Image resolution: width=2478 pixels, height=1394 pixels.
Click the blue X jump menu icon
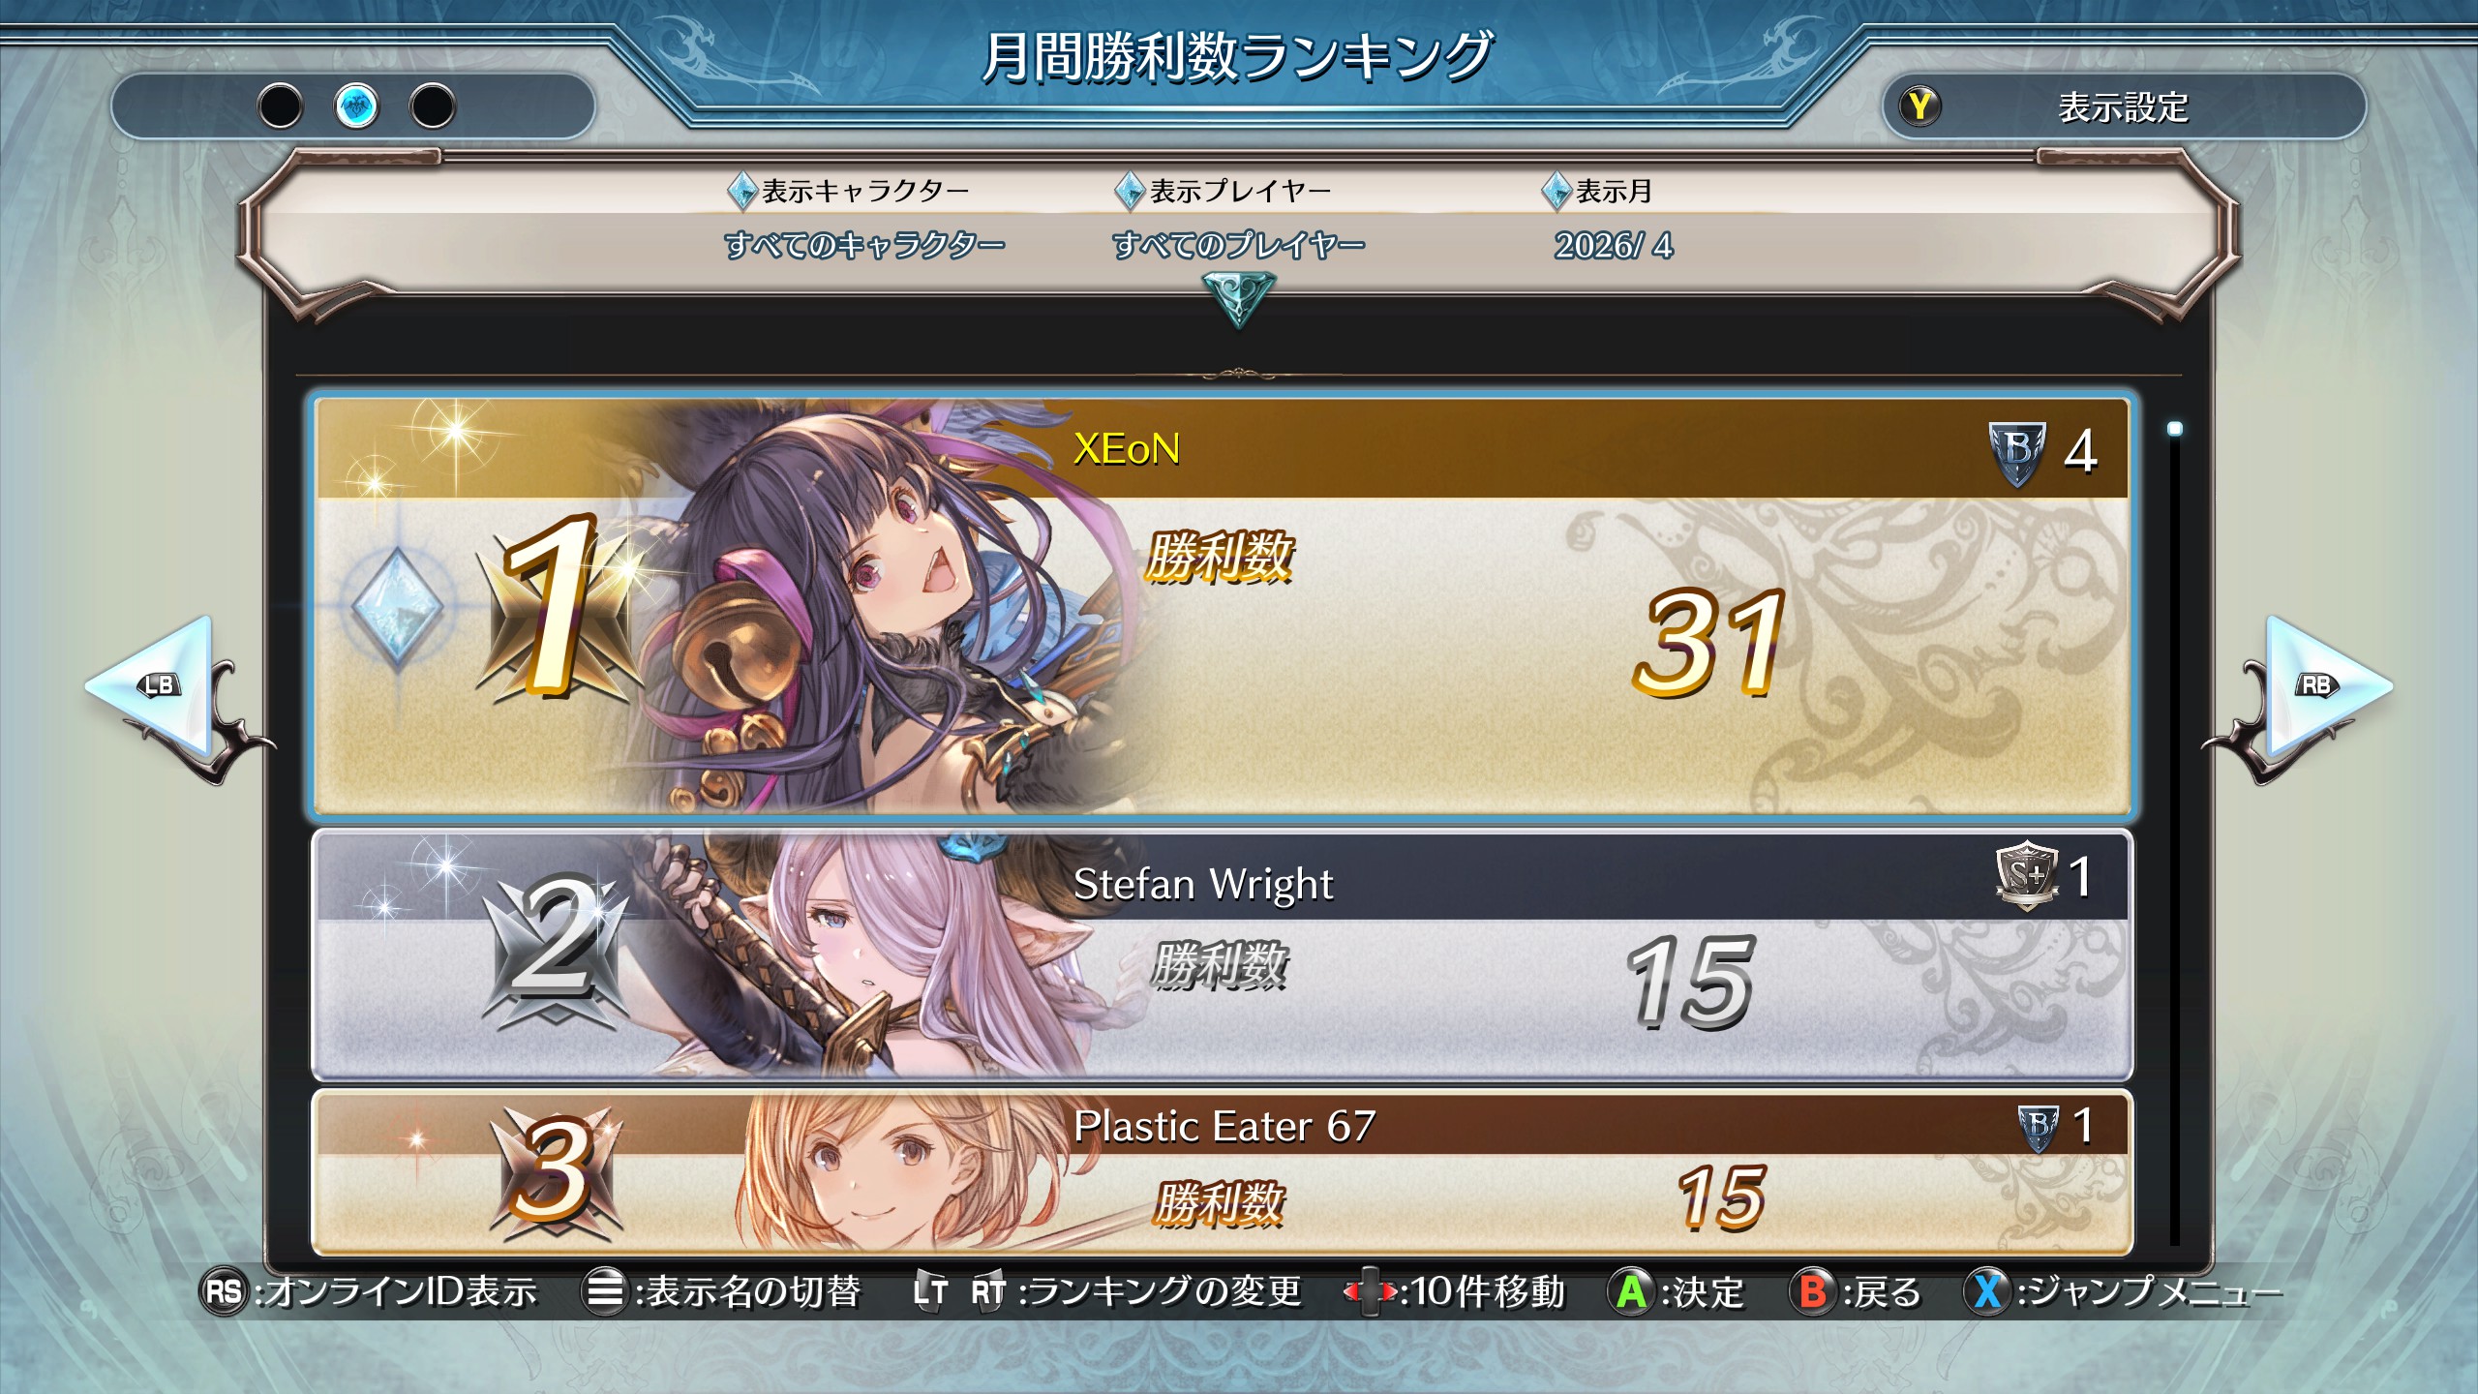tap(1986, 1291)
